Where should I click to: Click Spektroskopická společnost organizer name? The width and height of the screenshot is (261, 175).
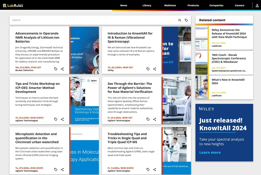pos(229,71)
